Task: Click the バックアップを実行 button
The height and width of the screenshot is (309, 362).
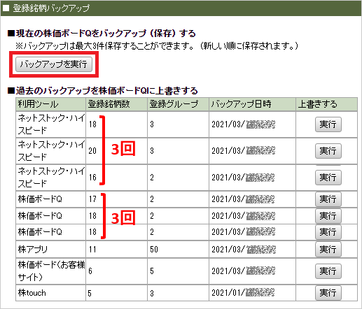Action: (54, 64)
